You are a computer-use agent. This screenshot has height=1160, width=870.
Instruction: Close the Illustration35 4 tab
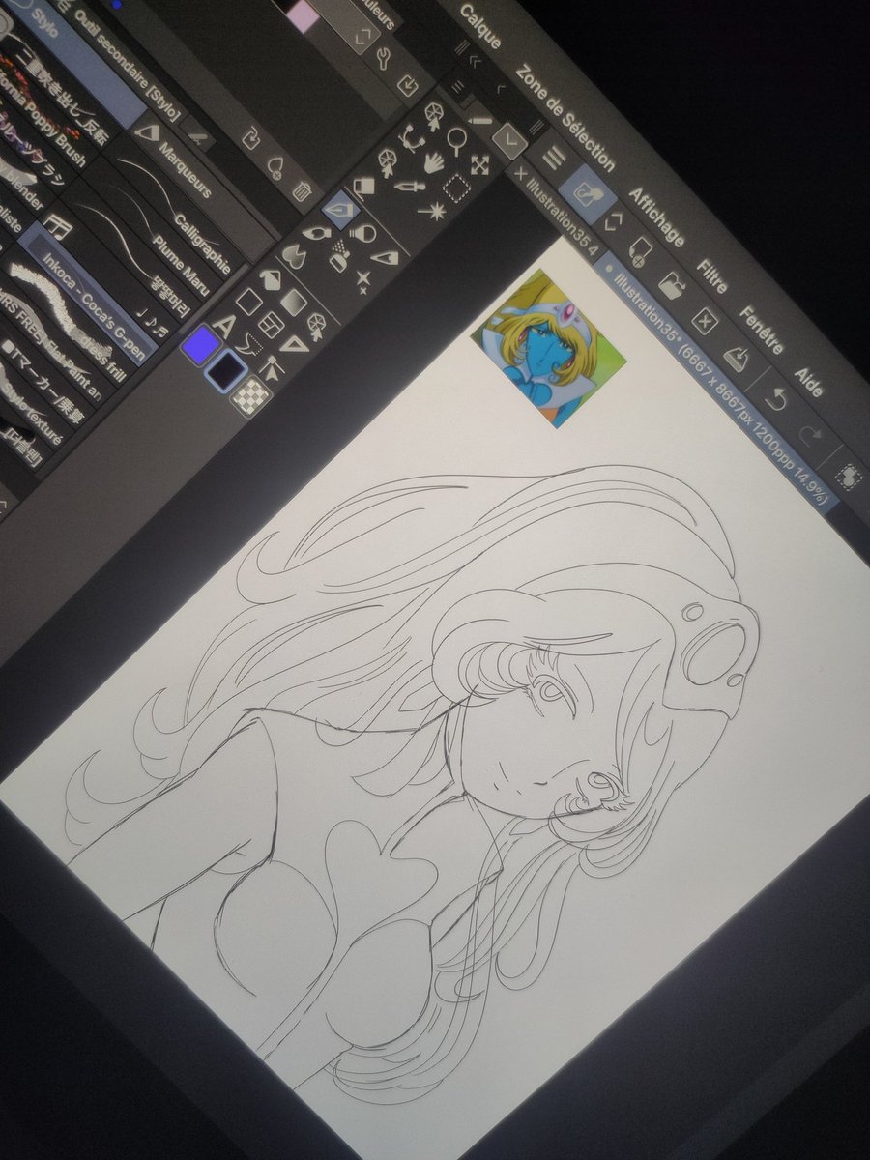click(521, 174)
